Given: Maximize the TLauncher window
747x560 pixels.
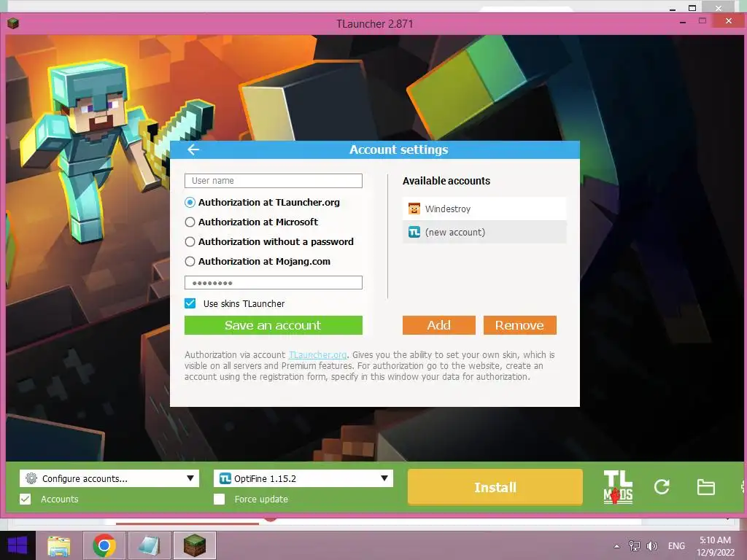Looking at the screenshot, I should click(703, 21).
